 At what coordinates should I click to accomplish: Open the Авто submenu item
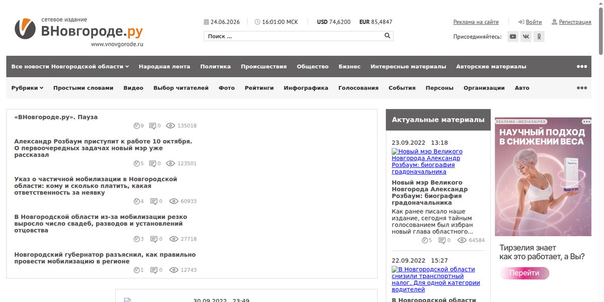(x=522, y=88)
